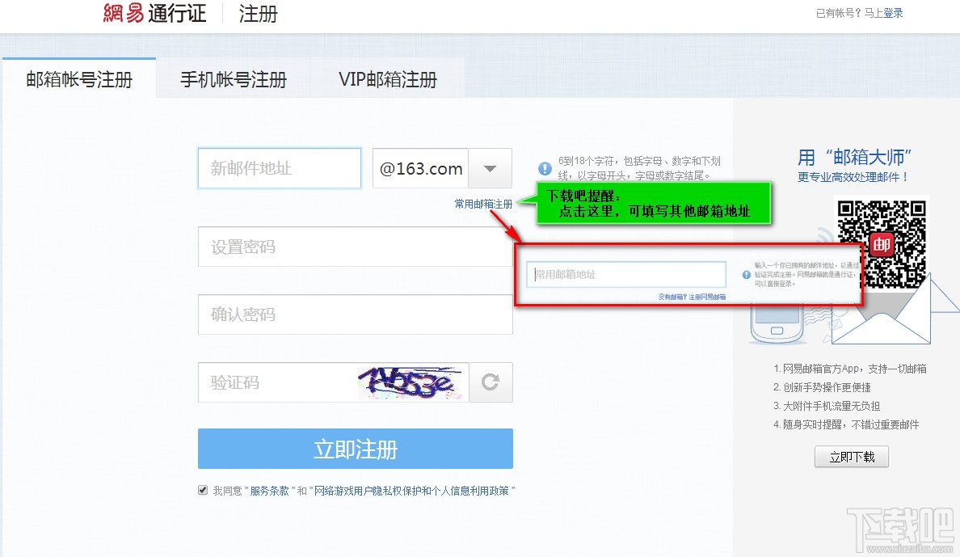Screen dimensions: 960x557
Task: Open the 服务条款 terms link
Action: 269,491
